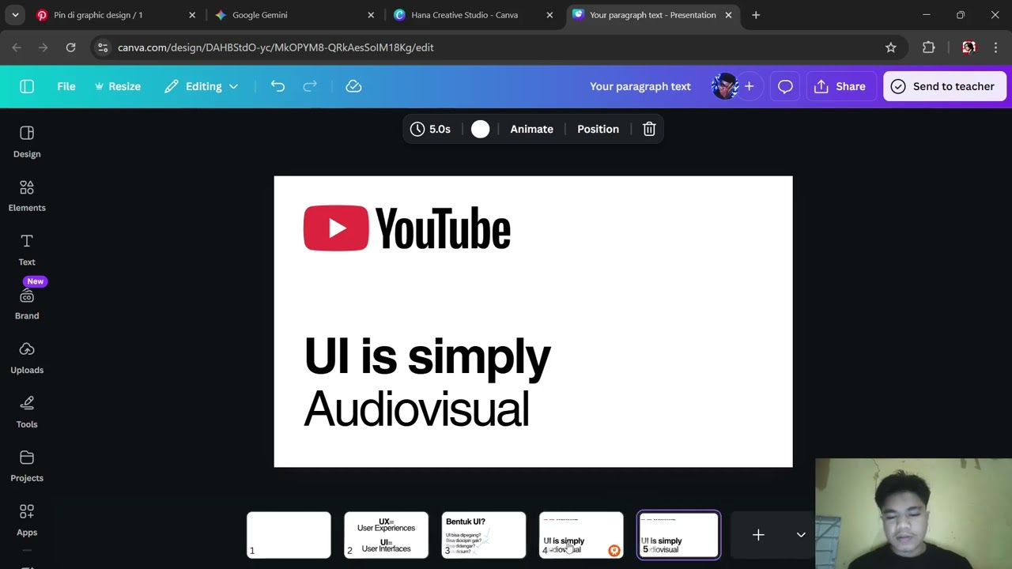Select page 1 thumbnail
Screen dimensions: 1012x569
coord(289,535)
